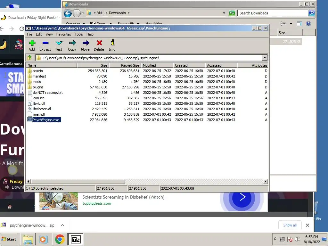Select the icon.ico file icon
The image size is (328, 246).
click(x=30, y=98)
